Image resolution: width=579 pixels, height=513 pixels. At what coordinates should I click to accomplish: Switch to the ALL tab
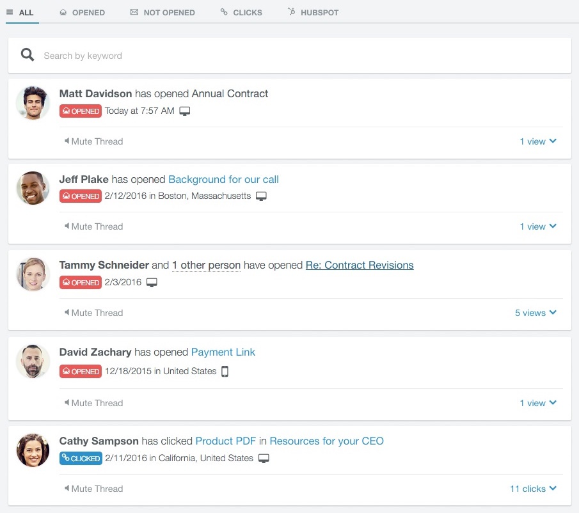(20, 13)
